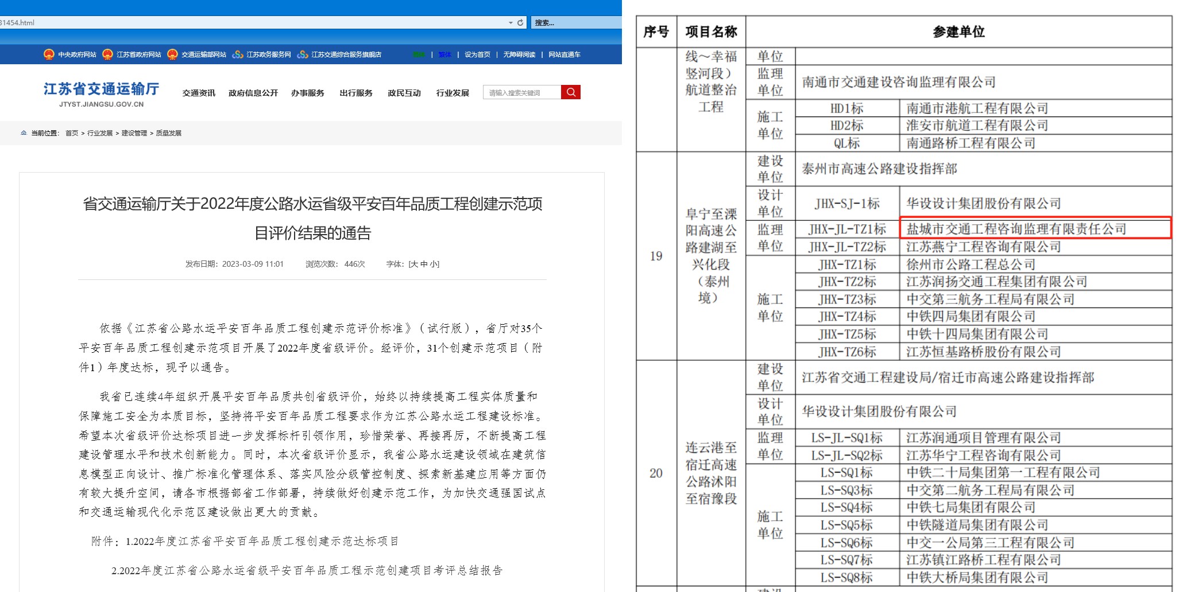Open the 办事服务 navigation menu
The width and height of the screenshot is (1183, 592).
pyautogui.click(x=307, y=93)
